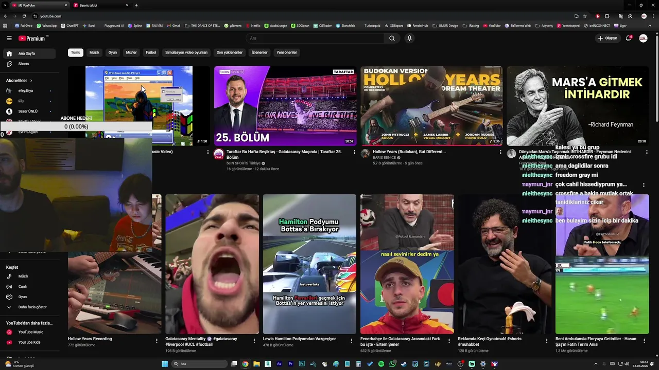
Task: Click the YouTube search input field
Action: tap(315, 38)
